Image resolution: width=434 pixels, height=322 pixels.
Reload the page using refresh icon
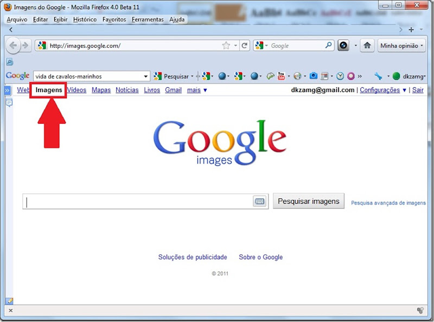(x=244, y=46)
